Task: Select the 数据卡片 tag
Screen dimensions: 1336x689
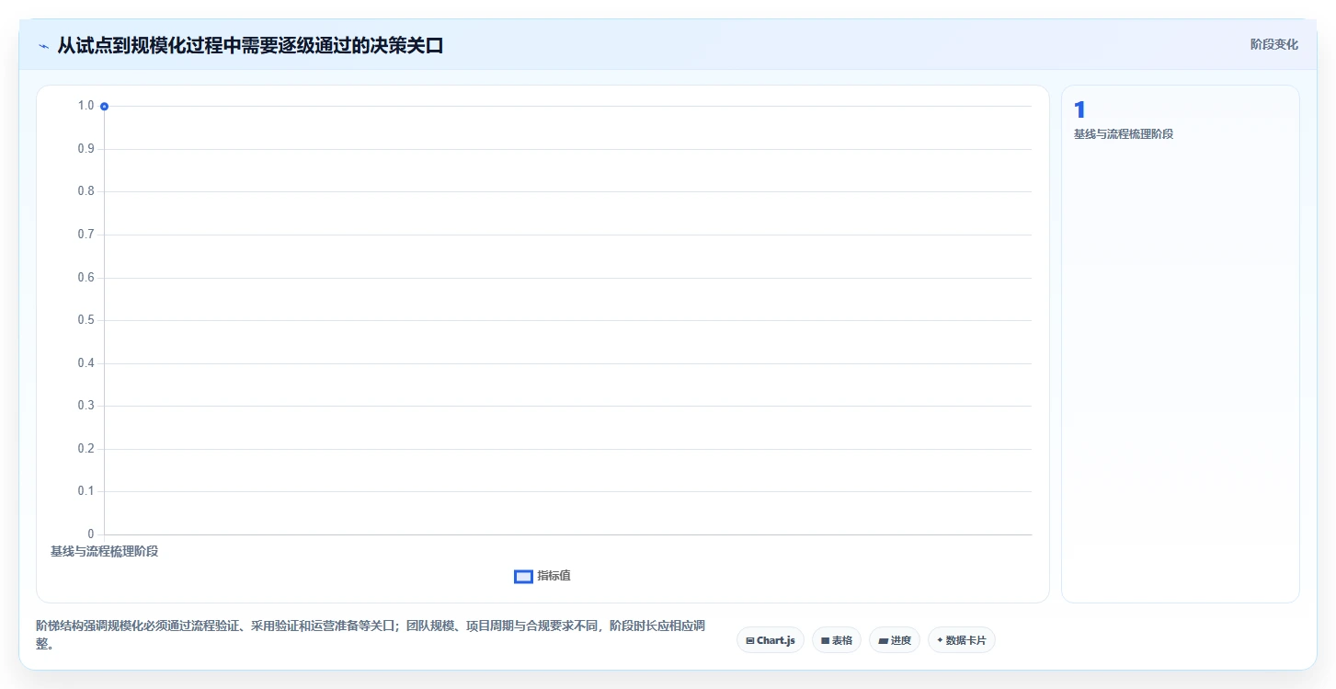Action: [x=961, y=640]
